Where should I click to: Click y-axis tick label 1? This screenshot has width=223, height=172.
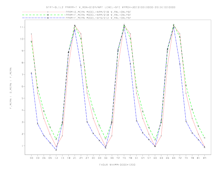pyautogui.click(x=22, y=146)
